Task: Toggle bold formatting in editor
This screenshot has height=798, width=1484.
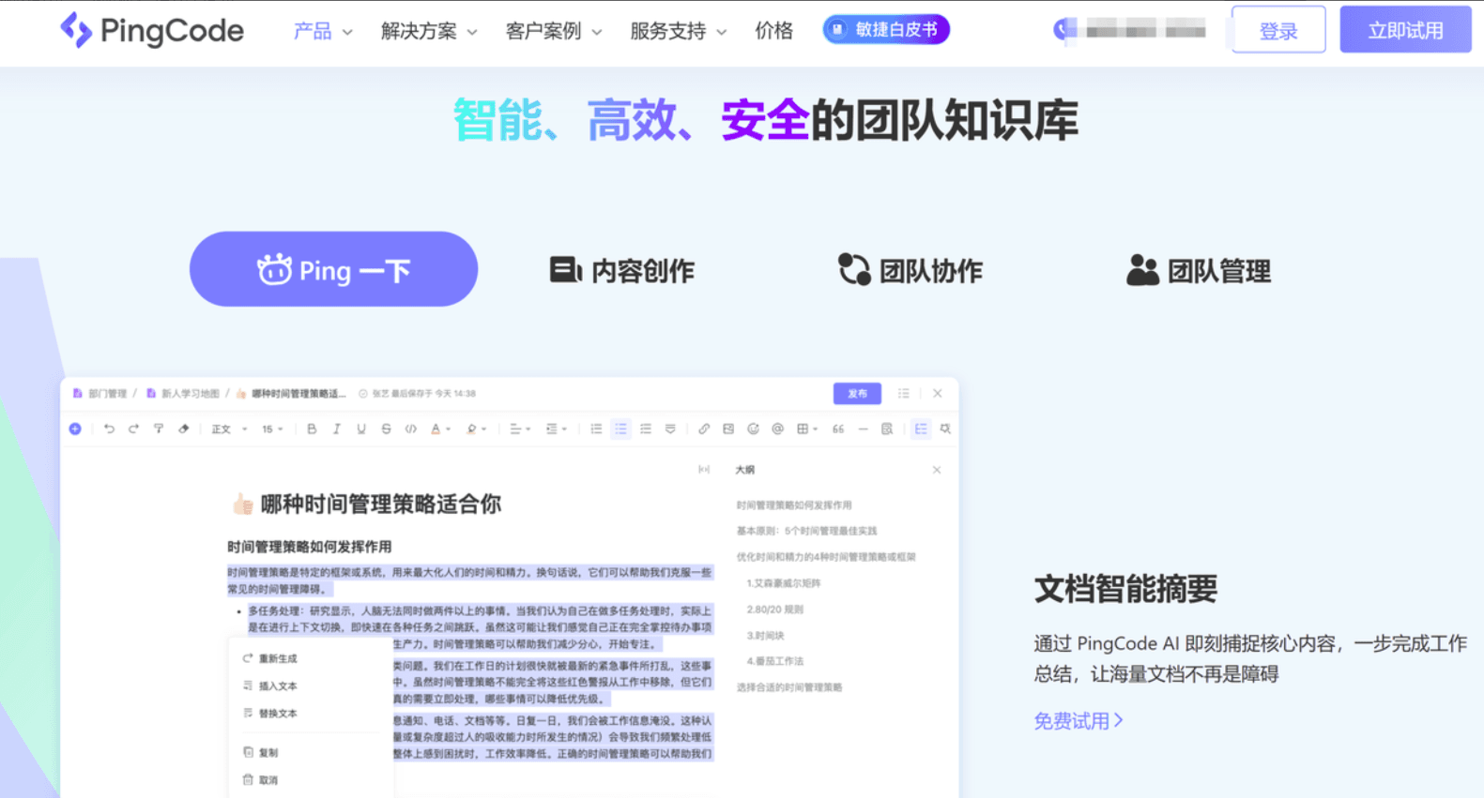Action: pos(312,429)
